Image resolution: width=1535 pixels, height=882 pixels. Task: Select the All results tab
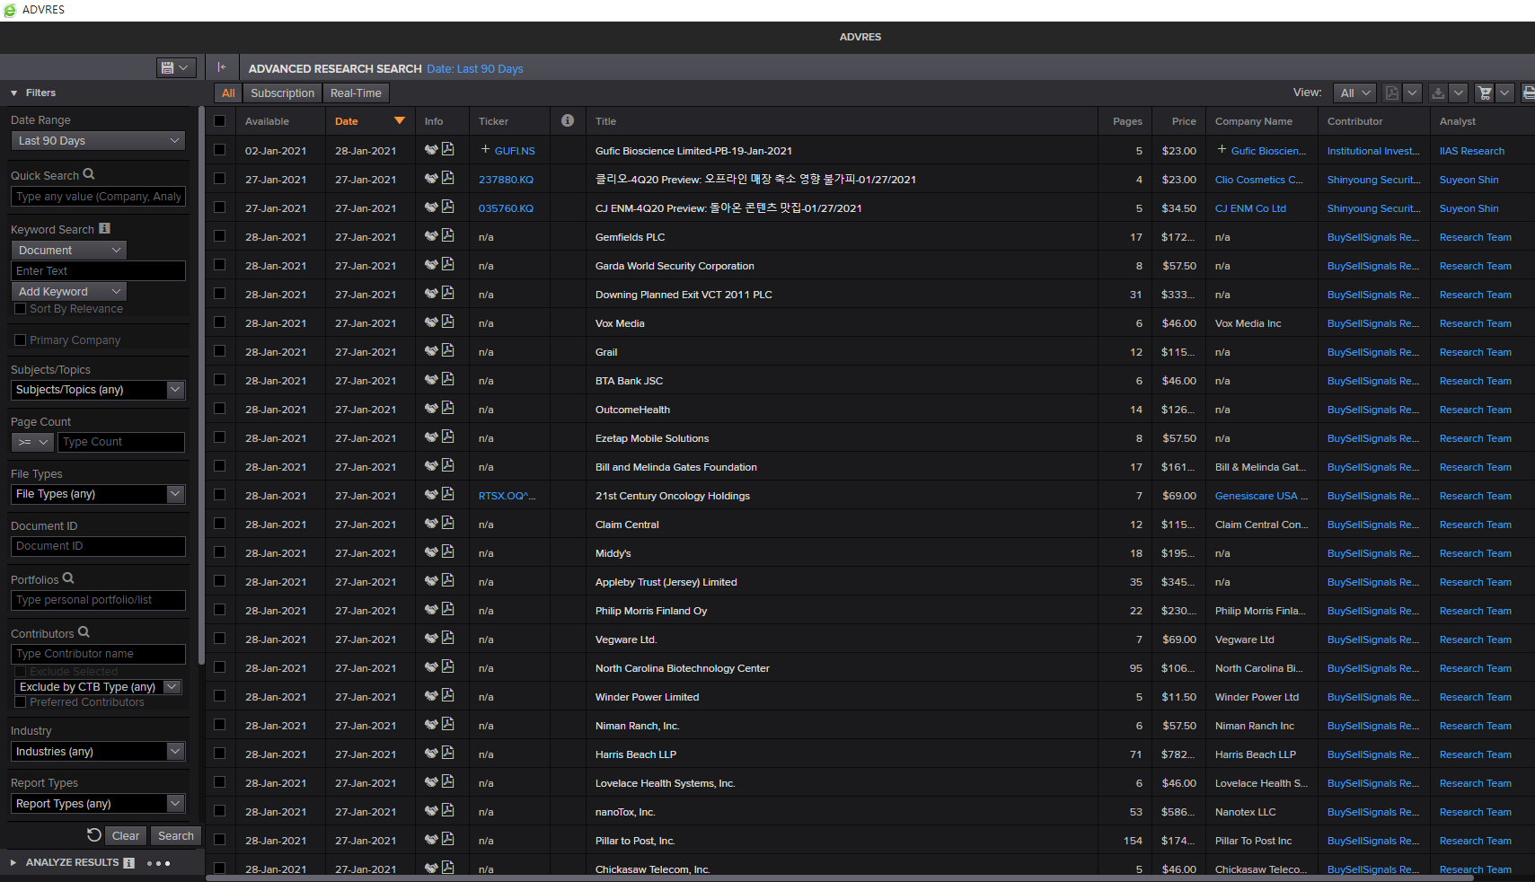click(x=228, y=93)
